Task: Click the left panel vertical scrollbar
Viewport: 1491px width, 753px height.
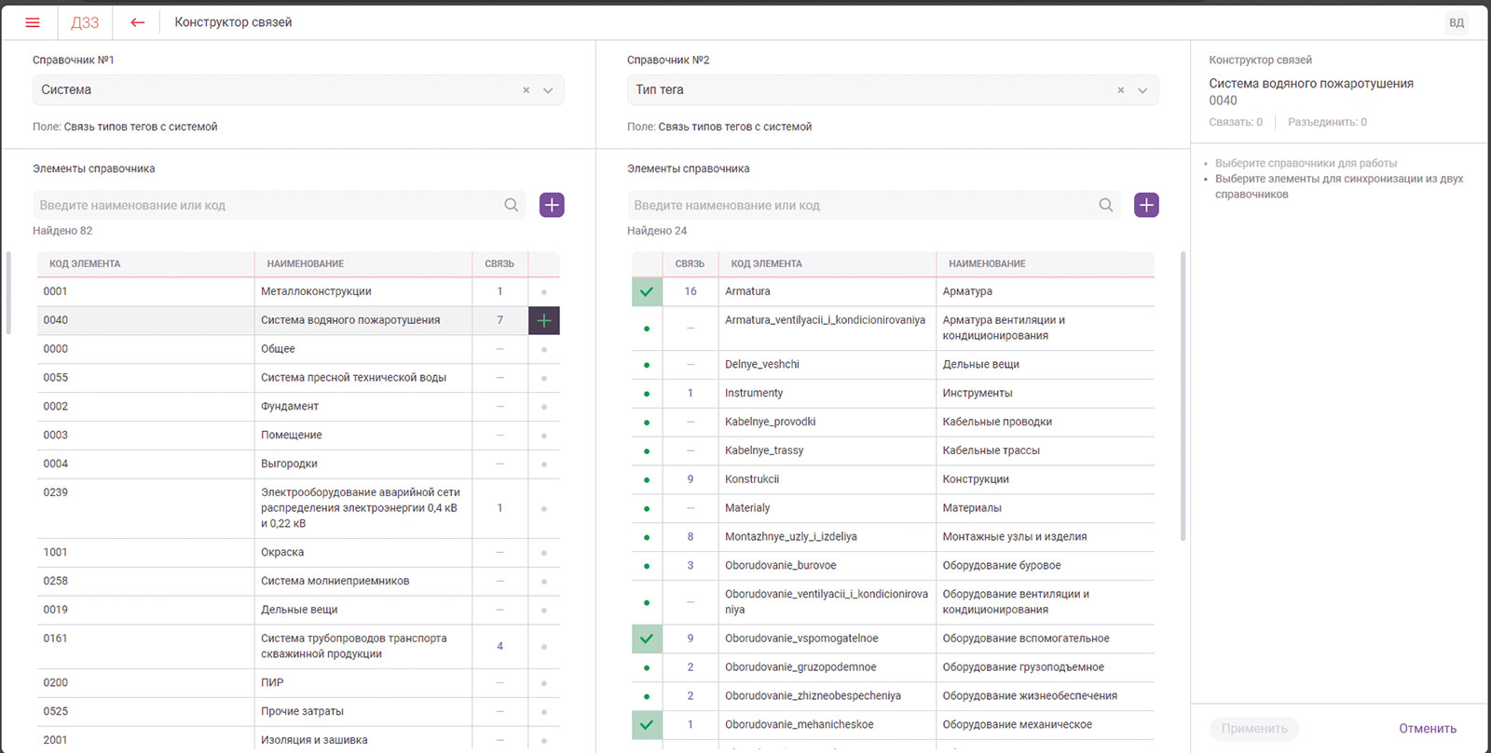Action: click(x=8, y=293)
